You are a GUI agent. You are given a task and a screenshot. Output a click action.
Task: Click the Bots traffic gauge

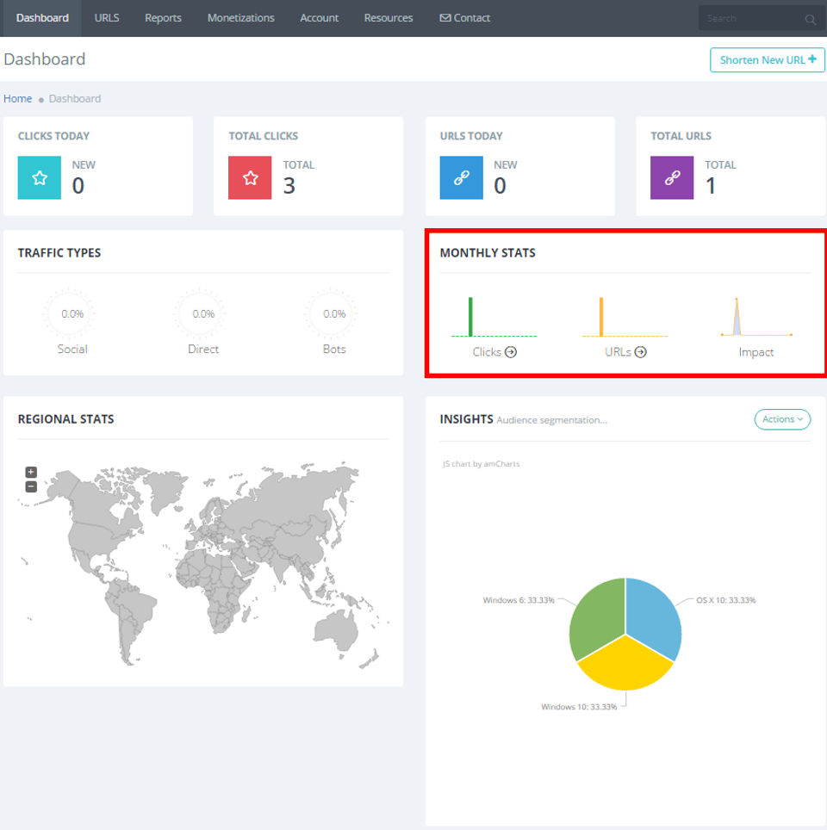[x=331, y=313]
